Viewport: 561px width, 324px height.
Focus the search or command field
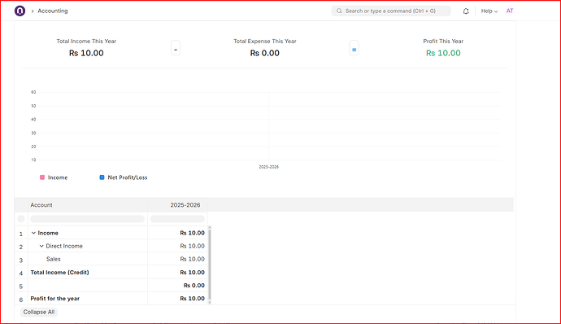pyautogui.click(x=391, y=11)
